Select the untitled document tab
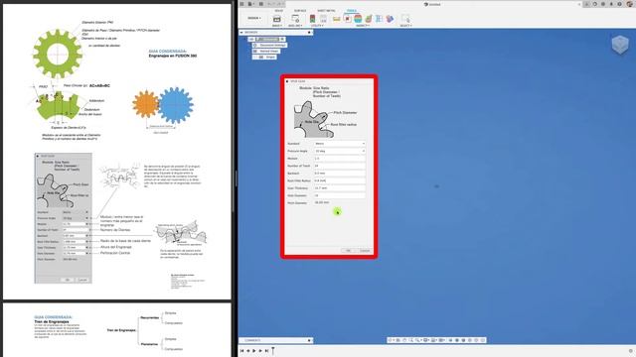This screenshot has width=636, height=357. pyautogui.click(x=432, y=4)
